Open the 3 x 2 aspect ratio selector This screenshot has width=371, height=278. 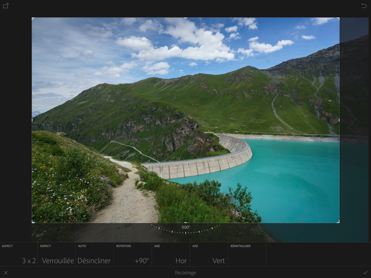pyautogui.click(x=19, y=254)
